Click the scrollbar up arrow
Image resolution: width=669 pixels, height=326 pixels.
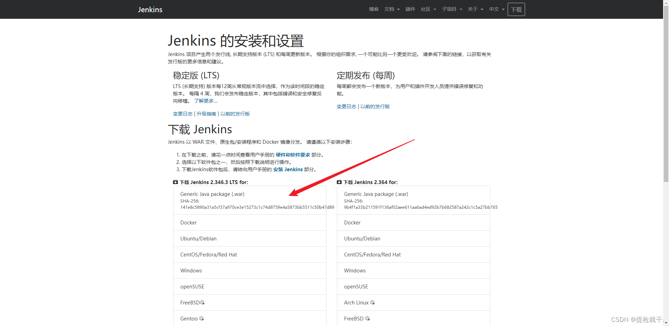point(666,3)
